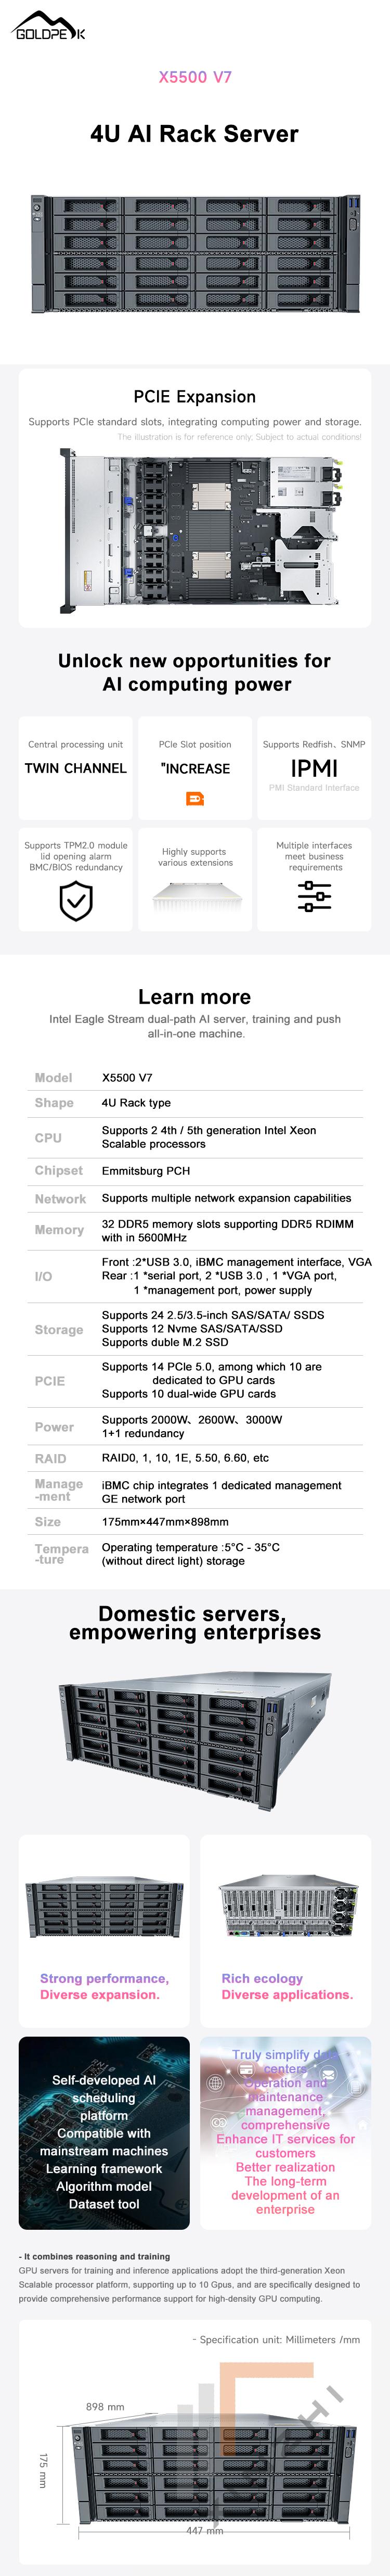The image size is (390, 2576).
Task: Select the X5500 V7 pink title
Action: click(x=195, y=77)
